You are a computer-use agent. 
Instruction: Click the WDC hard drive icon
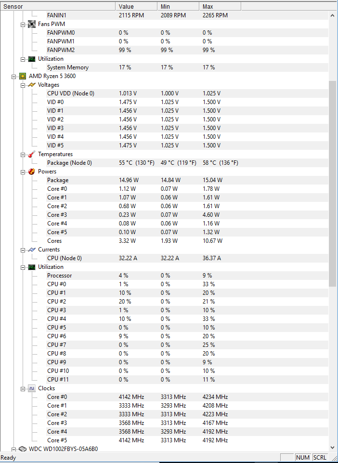tap(23, 449)
